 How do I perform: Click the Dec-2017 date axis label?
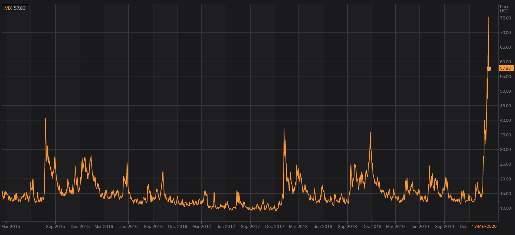275,227
